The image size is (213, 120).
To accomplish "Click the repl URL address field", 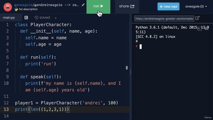I will click(164, 19).
